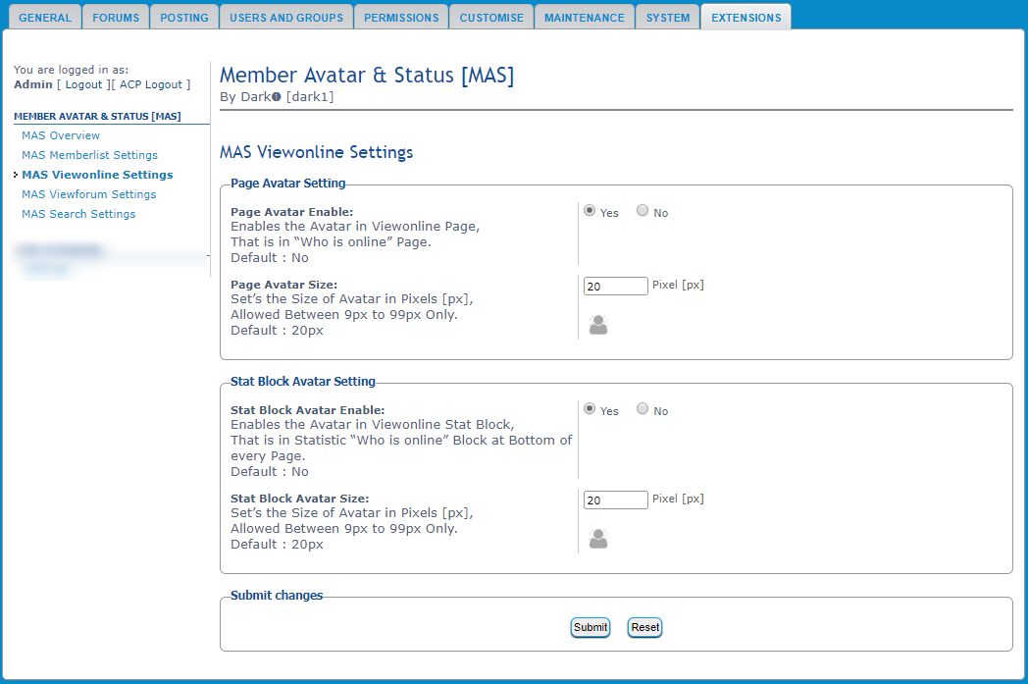Image resolution: width=1028 pixels, height=684 pixels.
Task: Switch to the Users and Groups tab
Action: click(x=285, y=18)
